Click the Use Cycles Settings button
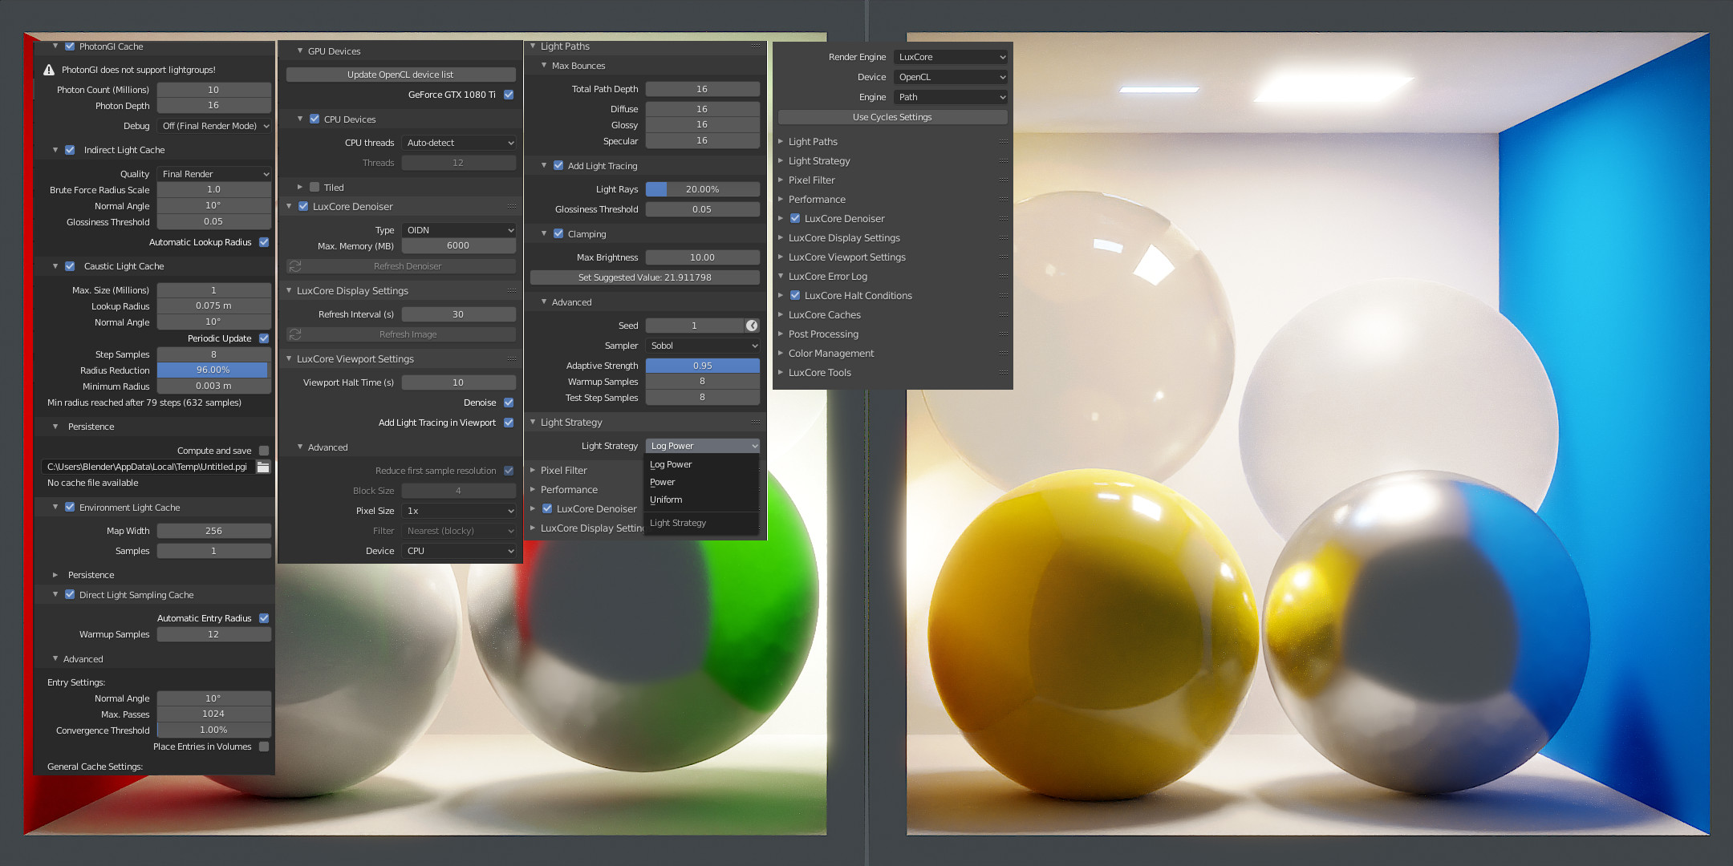 point(892,117)
